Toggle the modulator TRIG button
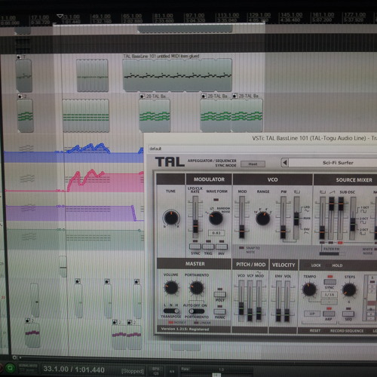Image resolution: width=377 pixels, height=377 pixels. tap(208, 247)
